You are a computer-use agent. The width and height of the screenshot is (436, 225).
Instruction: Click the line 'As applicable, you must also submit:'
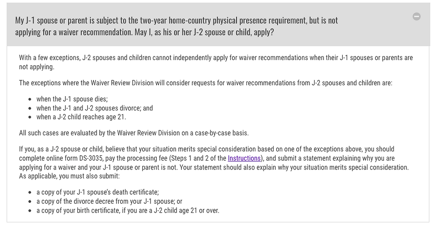click(69, 176)
